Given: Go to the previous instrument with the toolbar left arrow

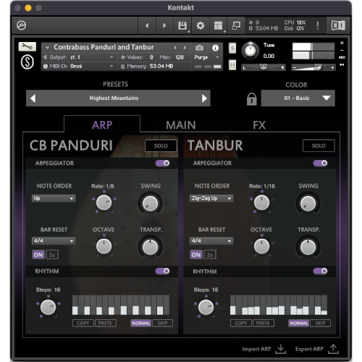Looking at the screenshot, I should coord(147,25).
